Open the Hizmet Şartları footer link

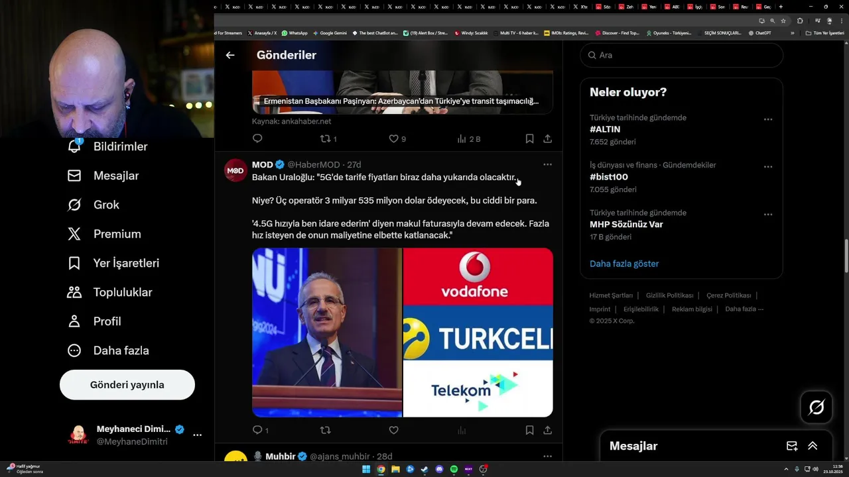(x=611, y=295)
